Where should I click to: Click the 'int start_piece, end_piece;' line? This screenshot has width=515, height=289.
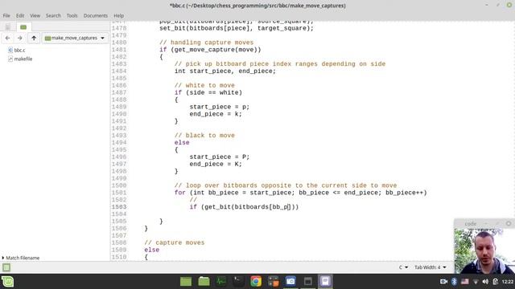coord(225,71)
